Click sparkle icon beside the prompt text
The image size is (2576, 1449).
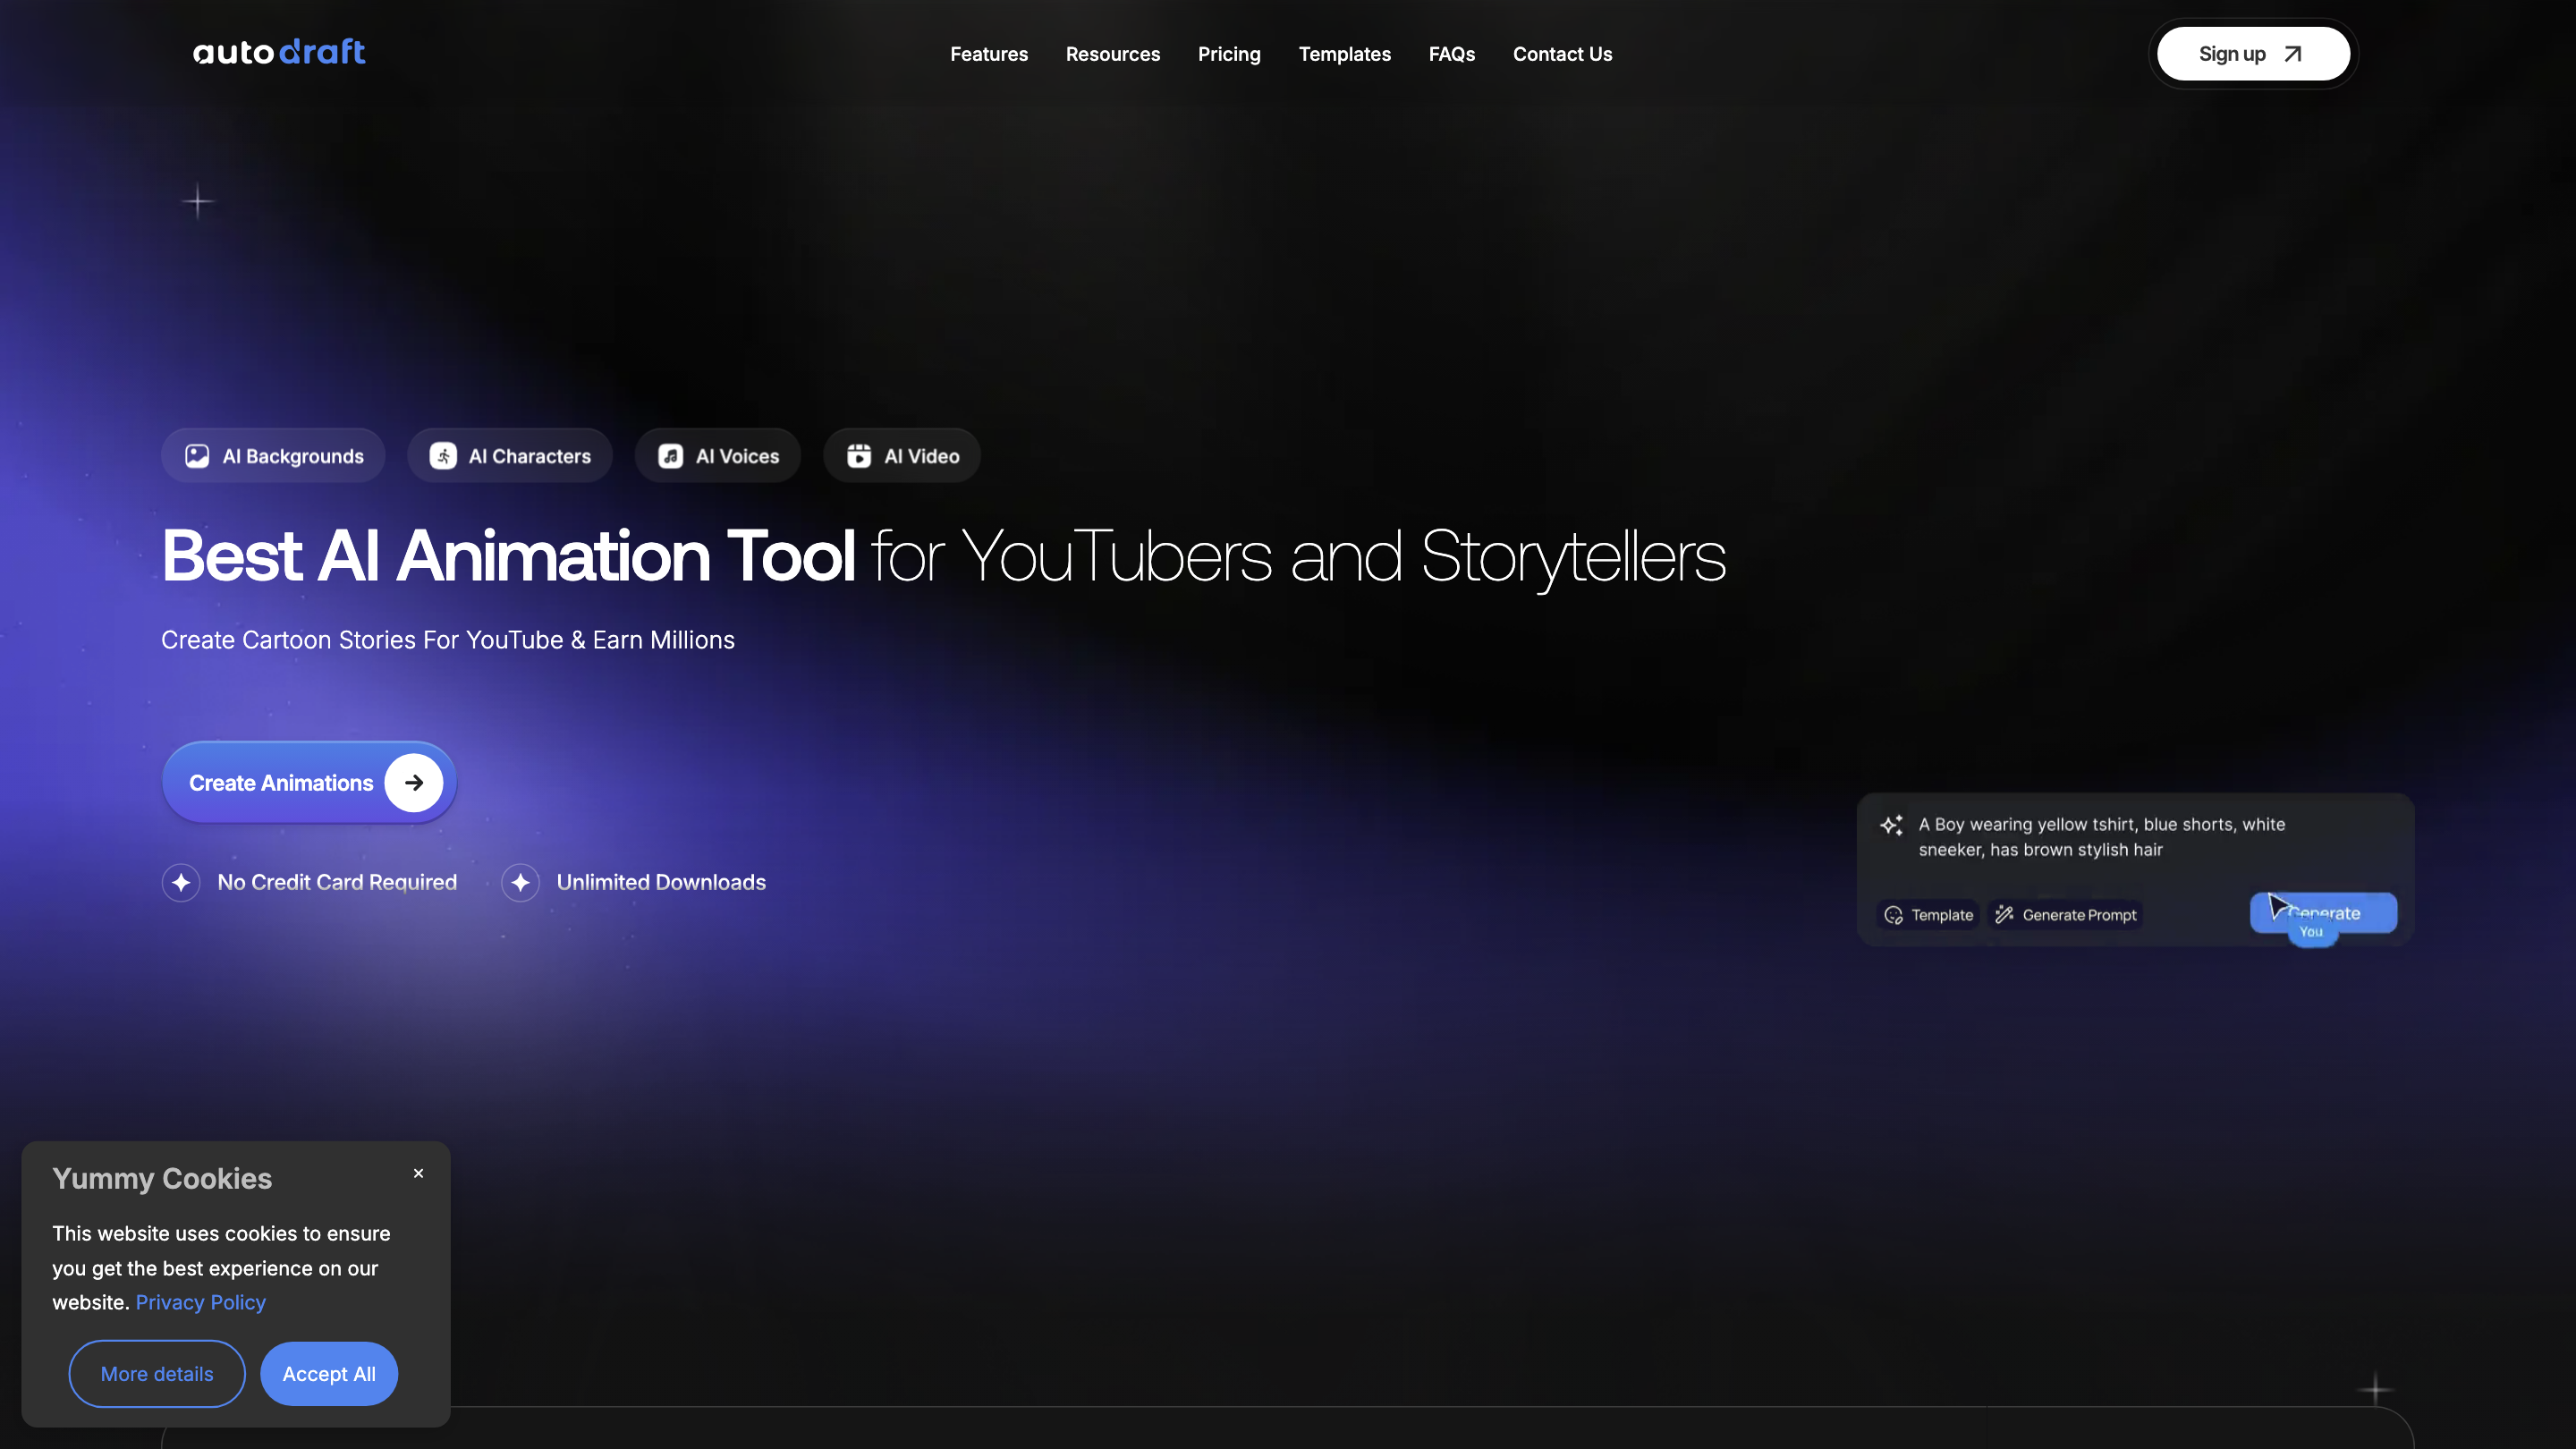coord(1891,825)
